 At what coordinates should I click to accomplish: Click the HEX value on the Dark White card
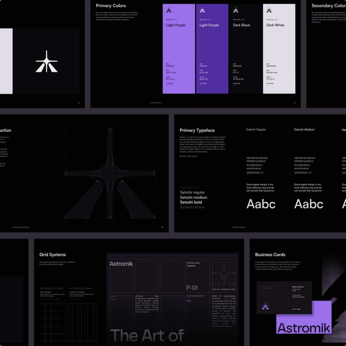[271, 66]
